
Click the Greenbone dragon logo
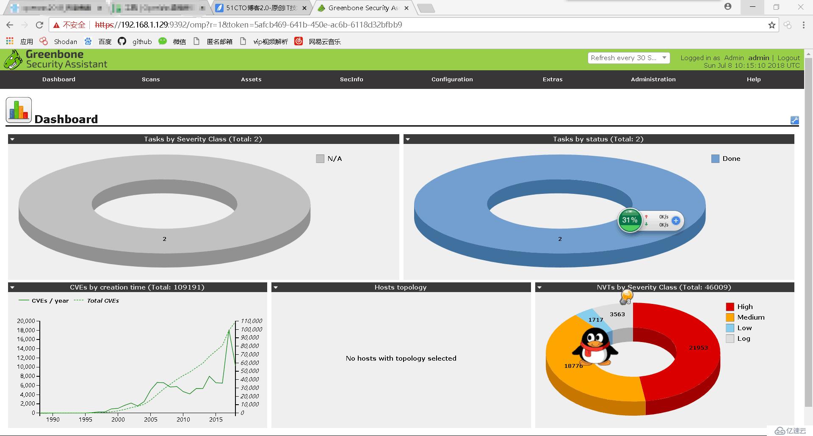(13, 60)
